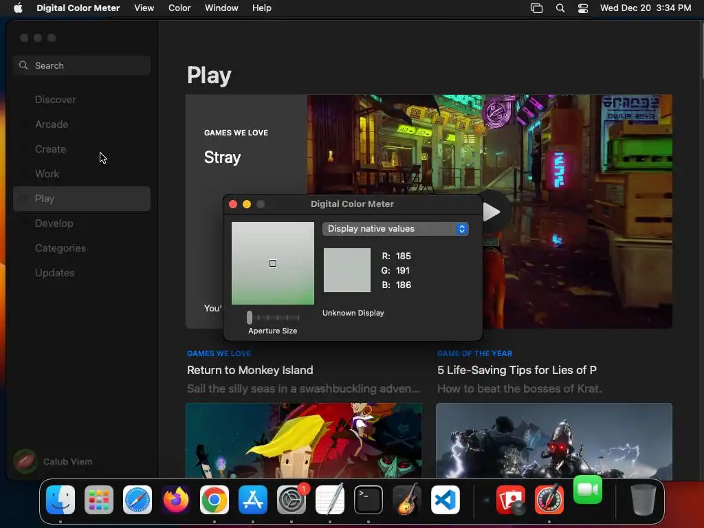
Task: Open Finder from the Dock
Action: 60,500
